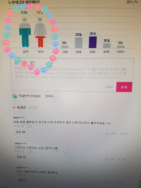The height and width of the screenshot is (188, 141).
Task: Switch comment sorting to 최신순
Action: click(33, 108)
